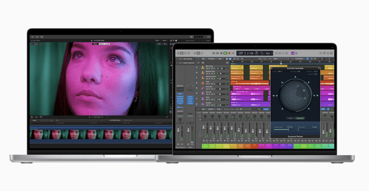
Task: Open the Functions menu in the tracks area
Action: click(212, 59)
